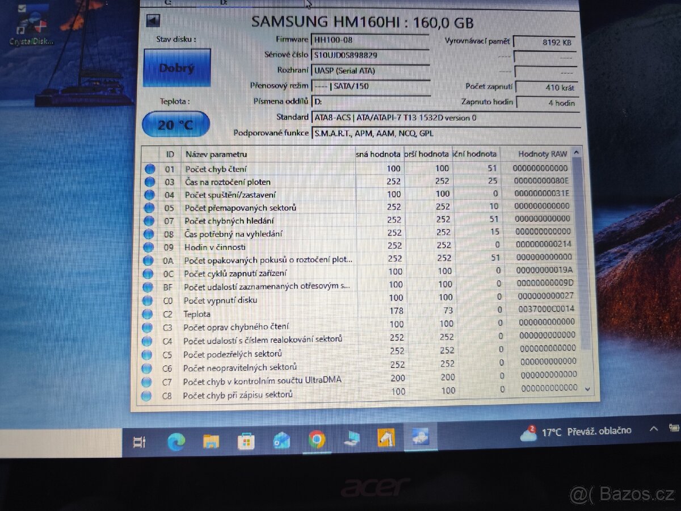Click the Firmware field HH100-08
The width and height of the screenshot is (681, 511).
click(x=370, y=40)
